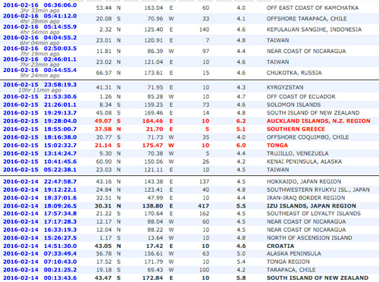Open the 2016-02-15 23:58:19.3 Kyrgyzstan event
Viewport: 379px width, 282px height.
click(40, 85)
